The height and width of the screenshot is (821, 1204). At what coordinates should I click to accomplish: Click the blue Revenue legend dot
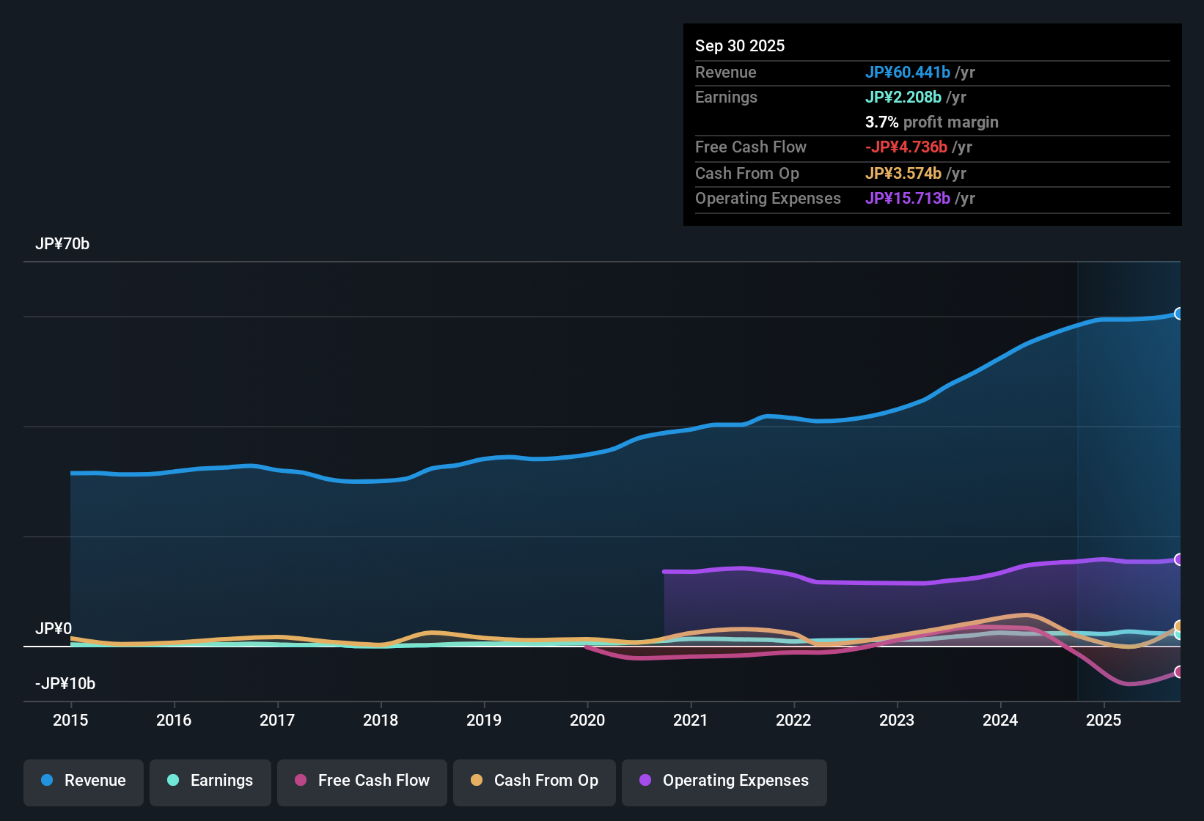click(46, 781)
